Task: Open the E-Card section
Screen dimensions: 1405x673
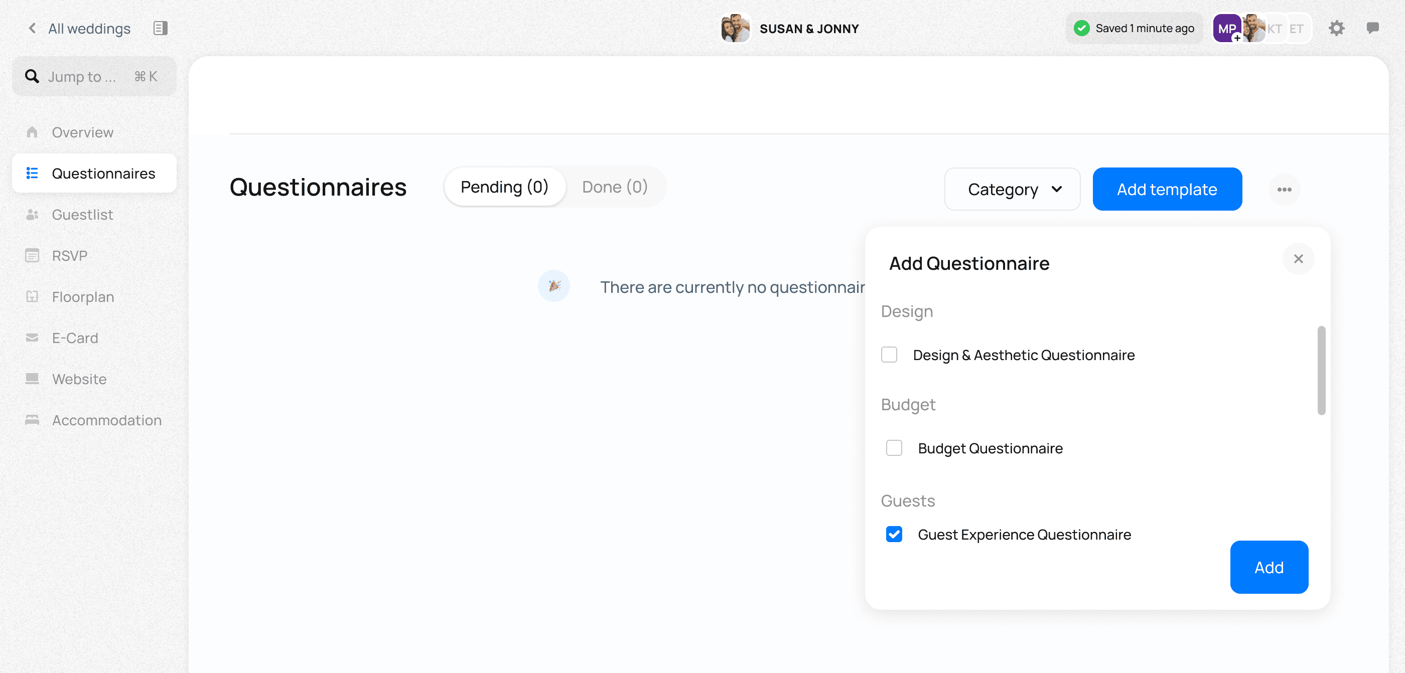Action: coord(75,338)
